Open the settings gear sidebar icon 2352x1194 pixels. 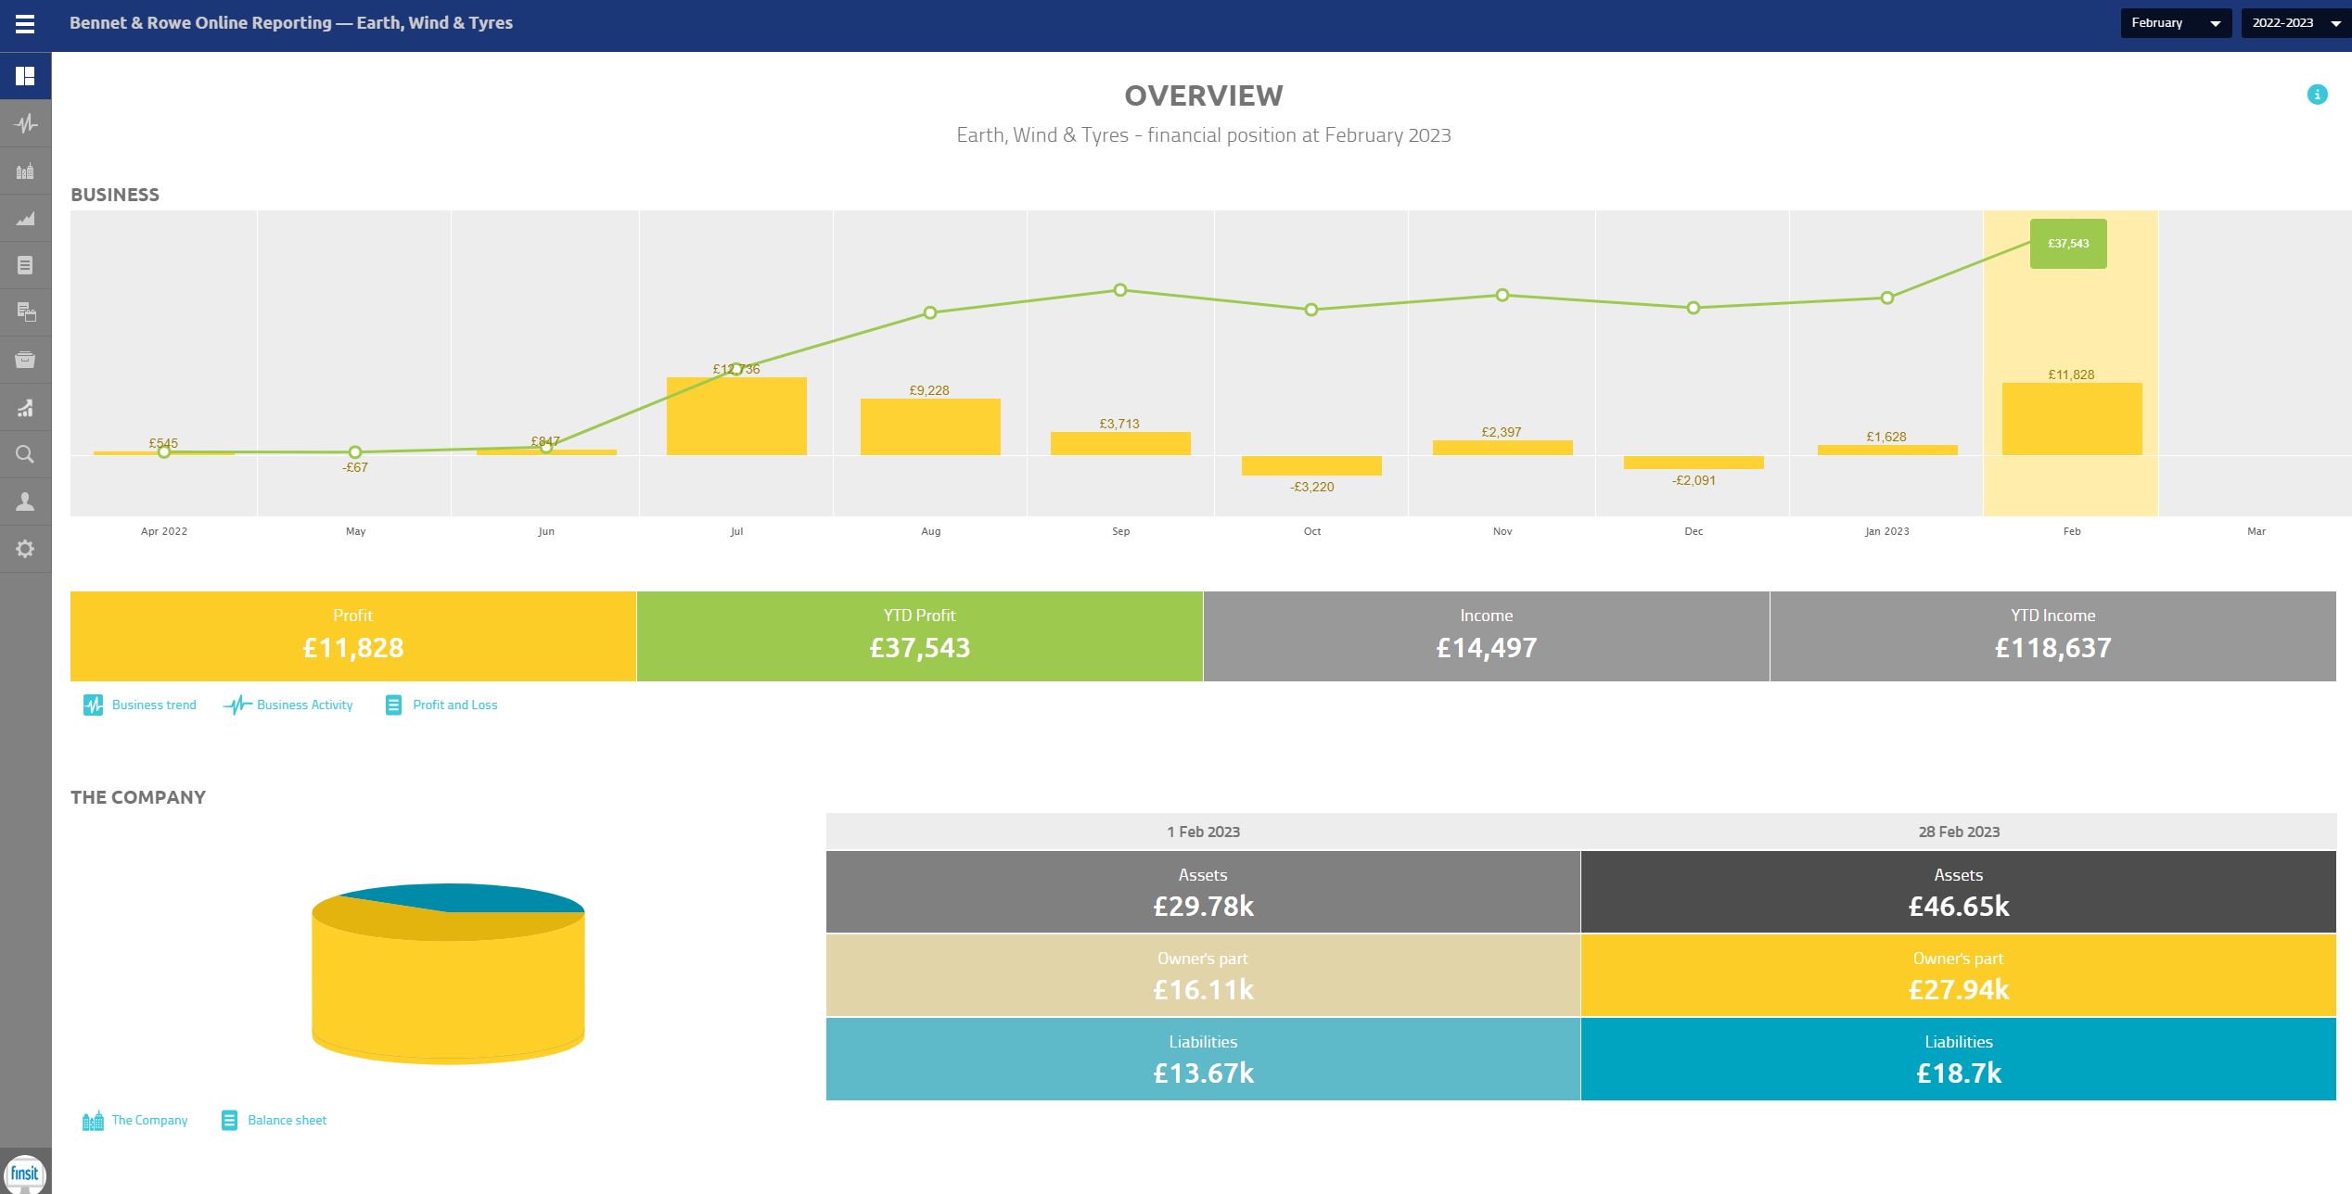25,549
